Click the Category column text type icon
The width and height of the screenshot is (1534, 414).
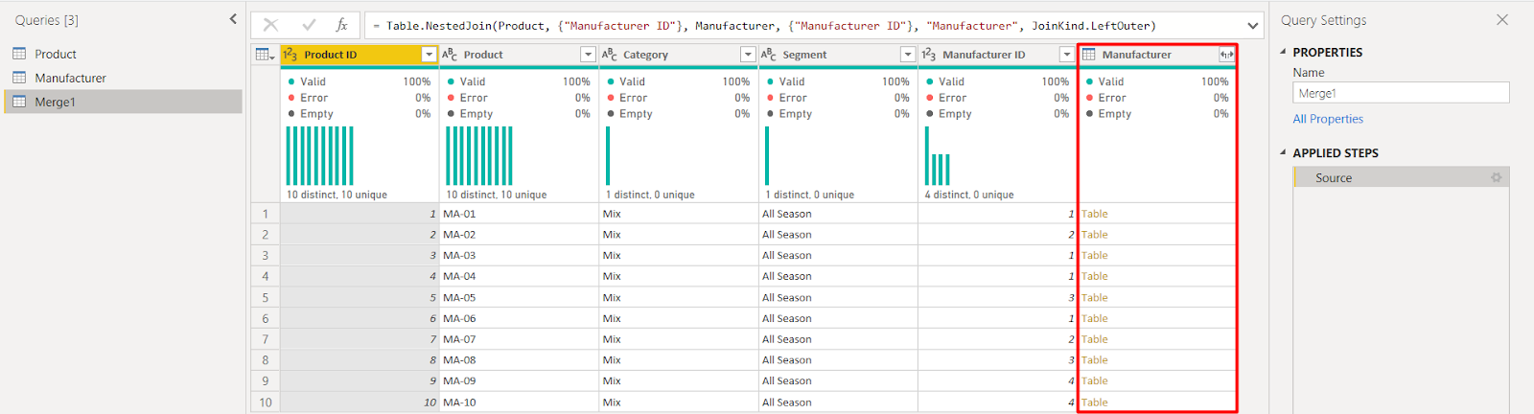610,55
